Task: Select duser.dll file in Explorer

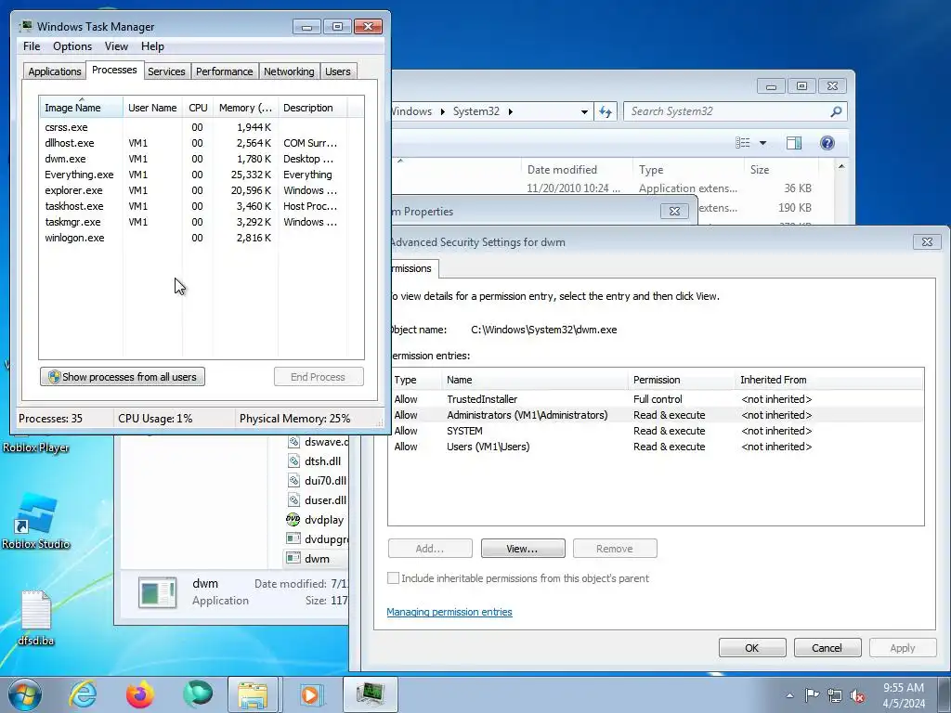Action: click(x=317, y=499)
